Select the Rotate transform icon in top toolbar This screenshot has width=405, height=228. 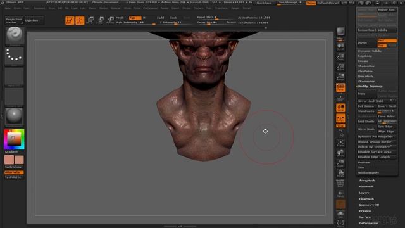coord(111,20)
